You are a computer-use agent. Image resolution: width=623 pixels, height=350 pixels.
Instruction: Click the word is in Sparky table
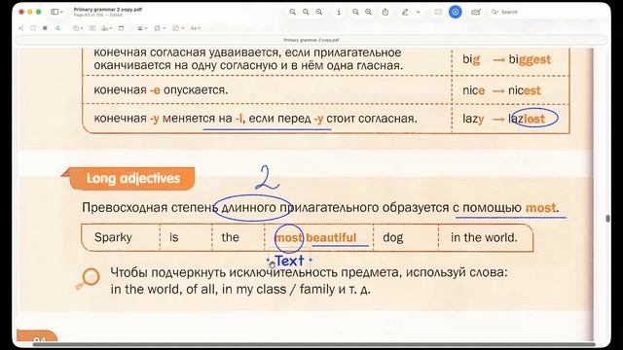coord(174,237)
